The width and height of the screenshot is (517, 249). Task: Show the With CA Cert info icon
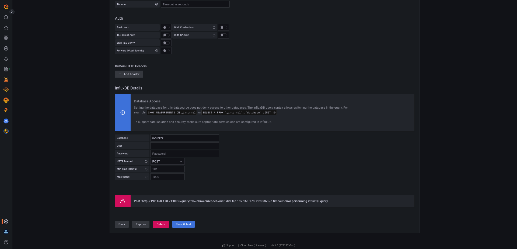(214, 35)
